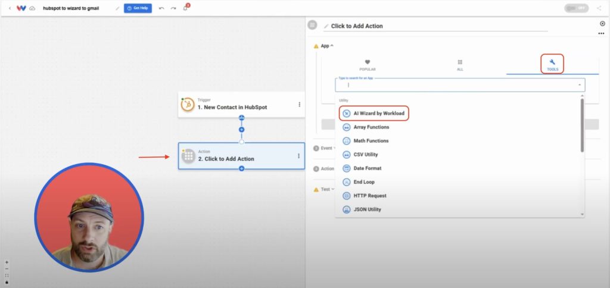Click the list scrollbar up arrow
Image resolution: width=610 pixels, height=288 pixels.
[x=582, y=96]
